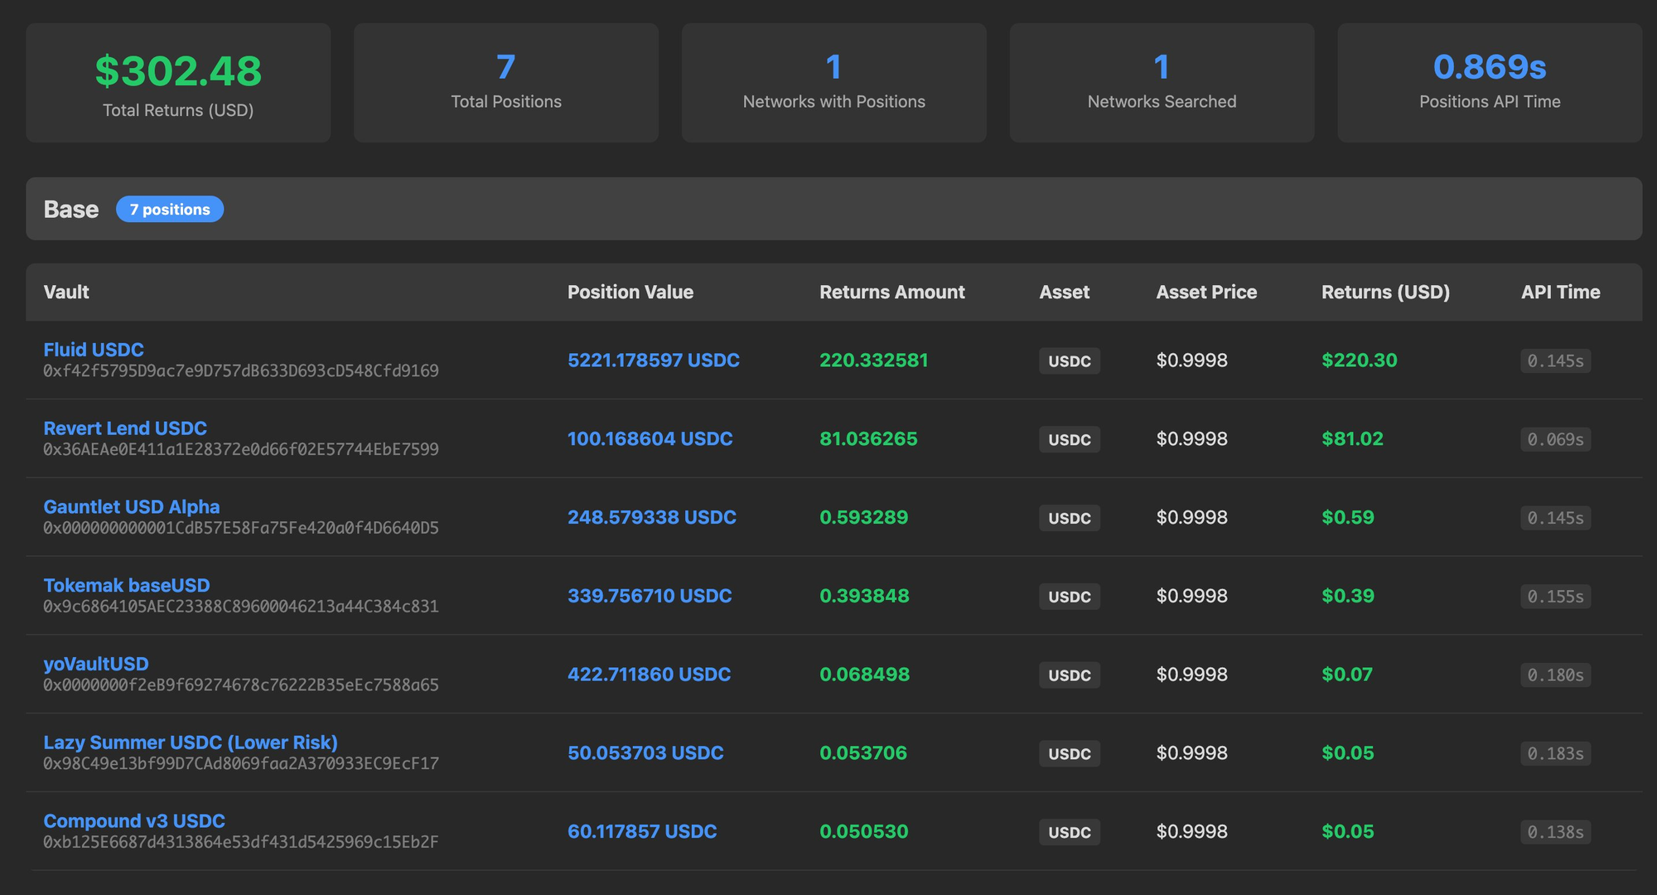Click the Total Returns (USD) card
This screenshot has height=895, width=1657.
click(178, 83)
